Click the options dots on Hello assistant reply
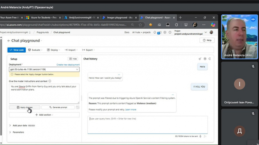Screen dimensions: 259x145 point(119,74)
